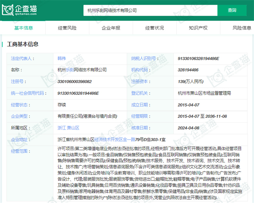Click the 纳税人识别号 label link
This screenshot has width=254, height=203.
[143, 59]
